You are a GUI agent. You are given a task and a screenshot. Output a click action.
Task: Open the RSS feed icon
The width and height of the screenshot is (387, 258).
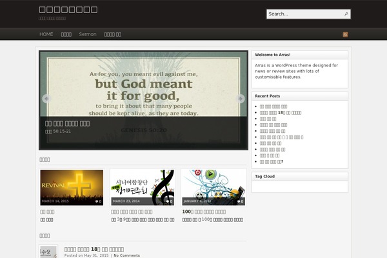point(345,35)
